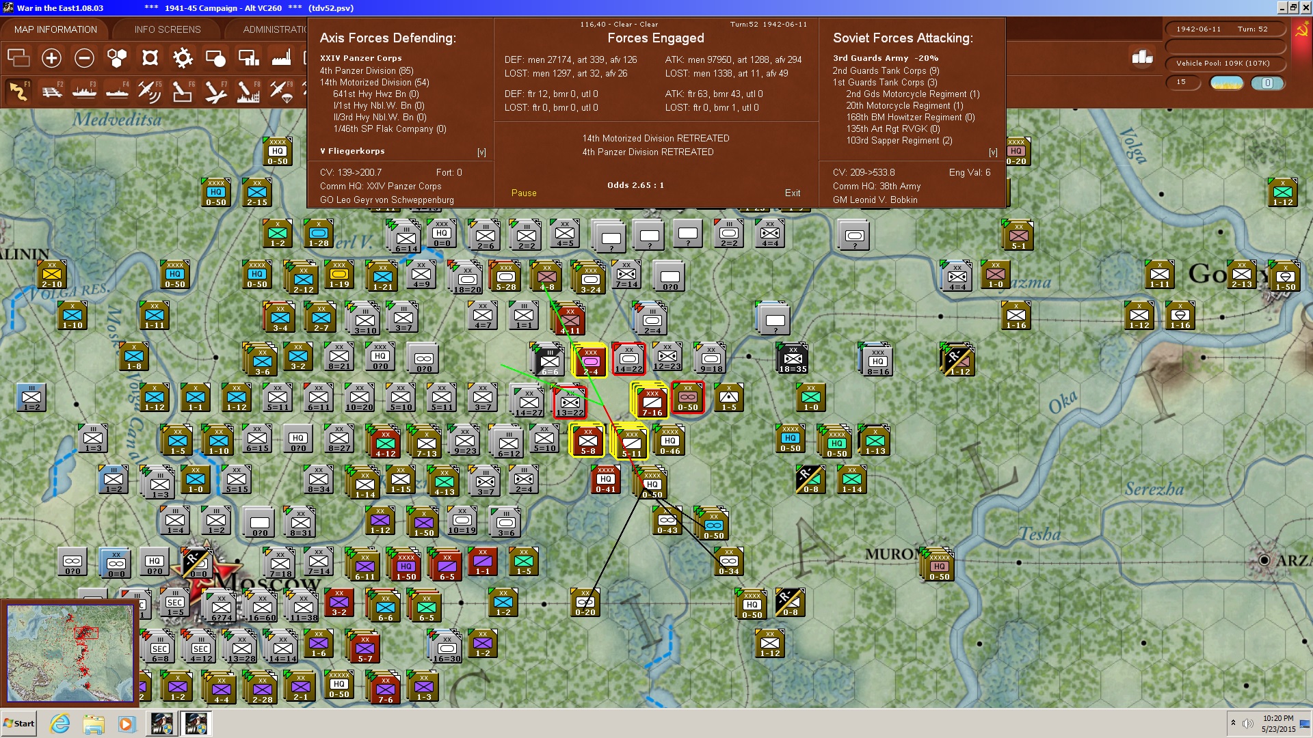Select F3 naval transport mode
This screenshot has width=1313, height=738.
point(84,91)
